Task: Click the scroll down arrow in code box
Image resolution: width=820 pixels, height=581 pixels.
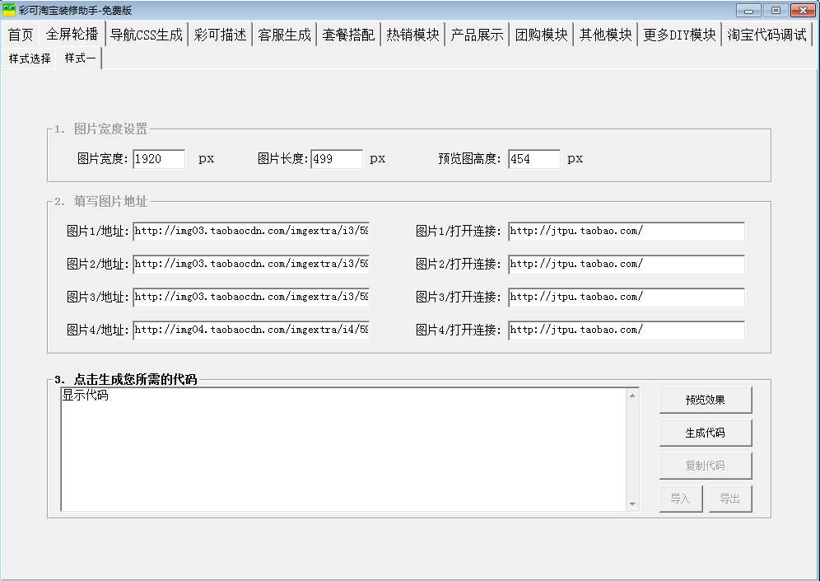Action: tap(632, 504)
